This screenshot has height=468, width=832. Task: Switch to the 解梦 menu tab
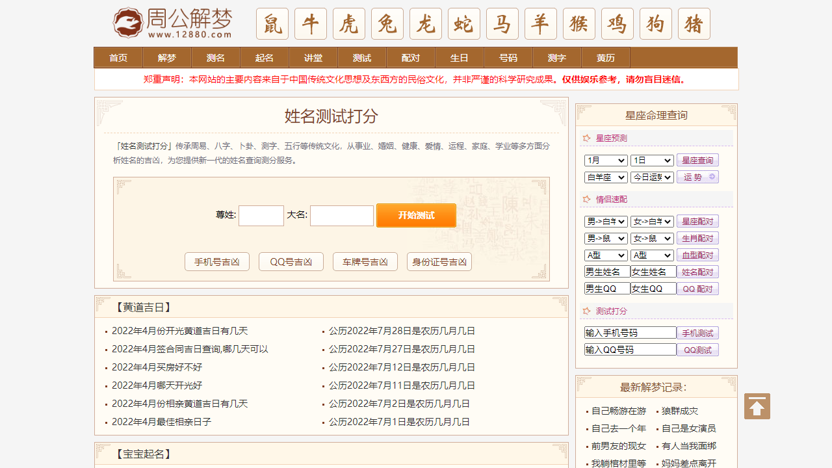click(x=166, y=58)
